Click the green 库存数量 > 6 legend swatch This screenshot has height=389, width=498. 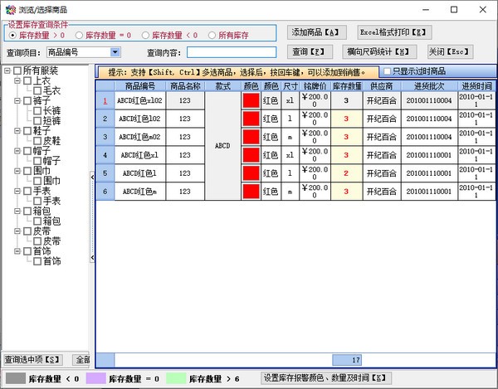point(176,378)
